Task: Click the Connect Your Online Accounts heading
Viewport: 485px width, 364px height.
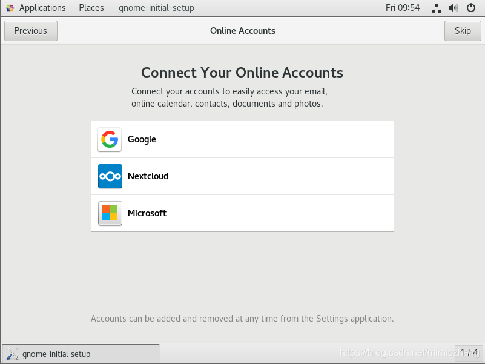Action: 242,73
